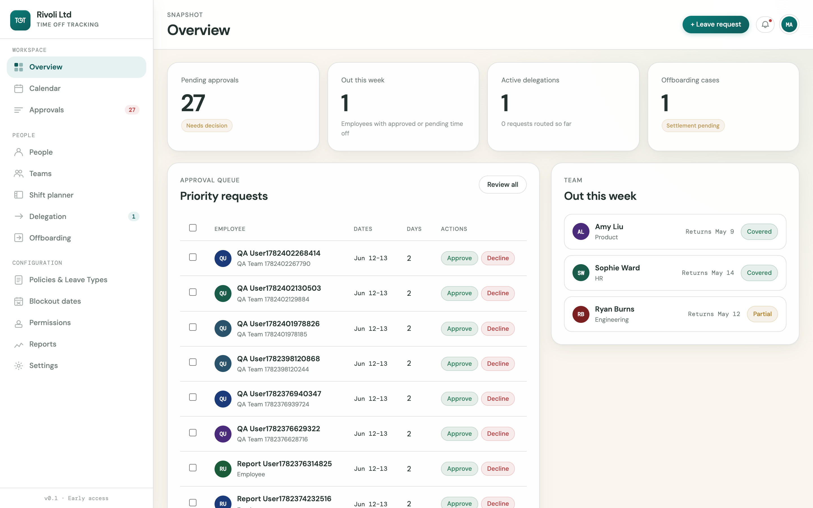Click the Overview grid icon
The height and width of the screenshot is (508, 813).
[19, 67]
